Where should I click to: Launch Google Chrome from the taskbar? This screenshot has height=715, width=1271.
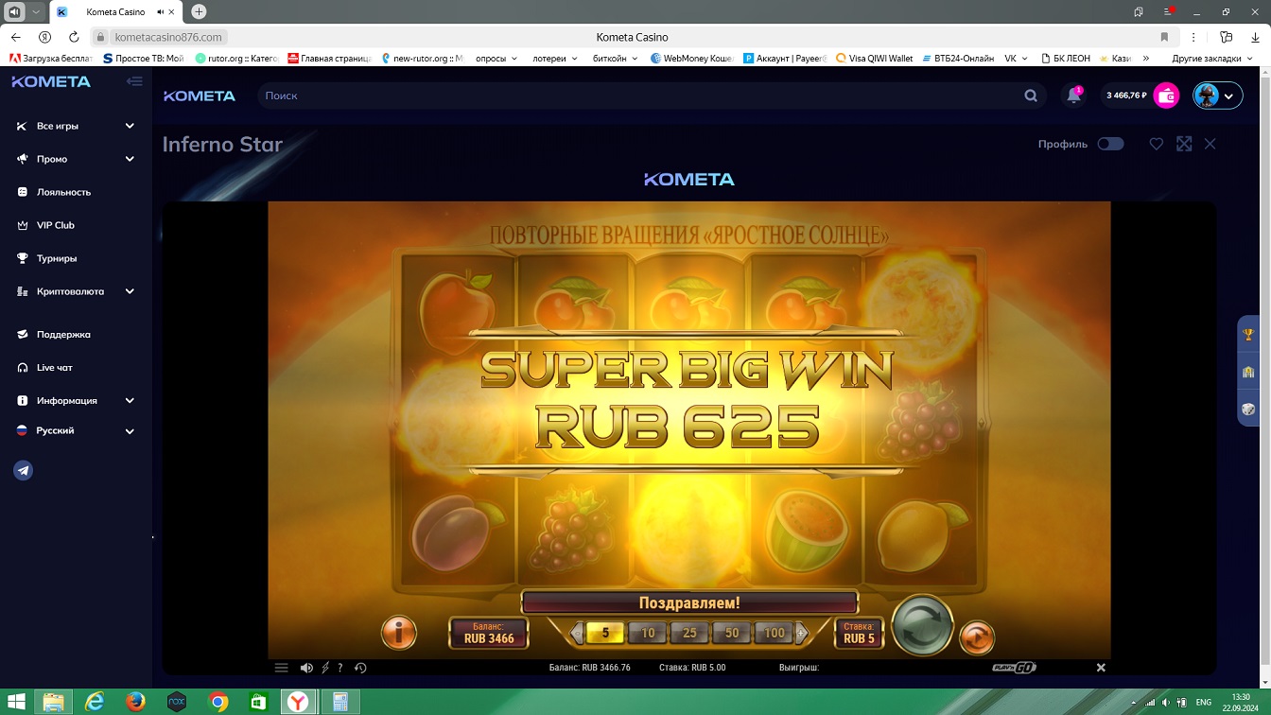(218, 702)
